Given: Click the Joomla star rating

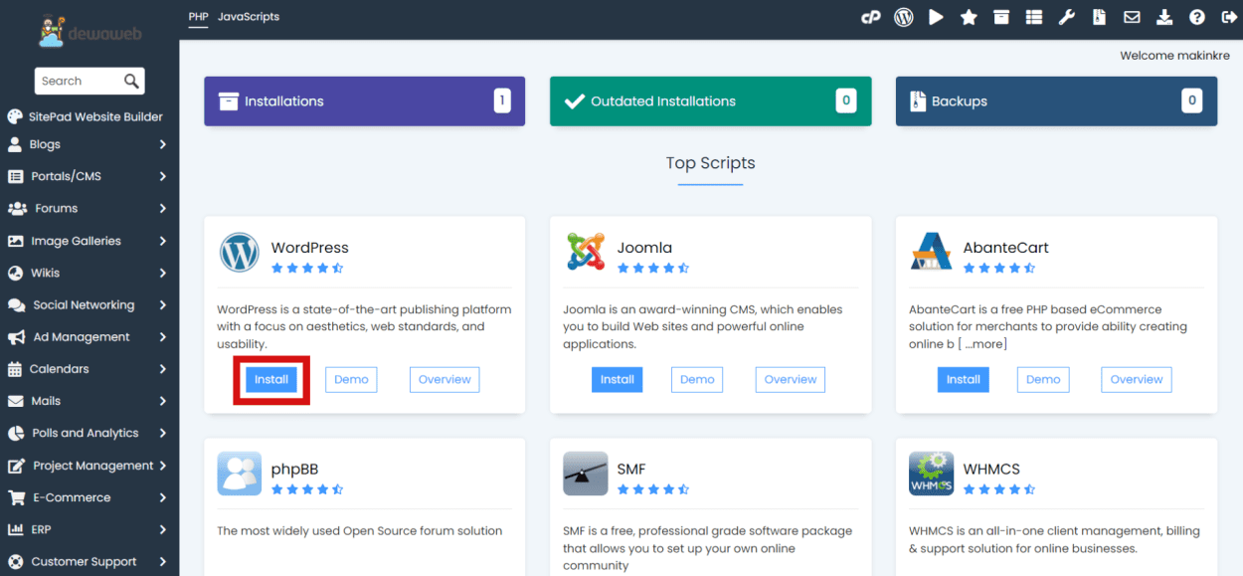Looking at the screenshot, I should [653, 269].
